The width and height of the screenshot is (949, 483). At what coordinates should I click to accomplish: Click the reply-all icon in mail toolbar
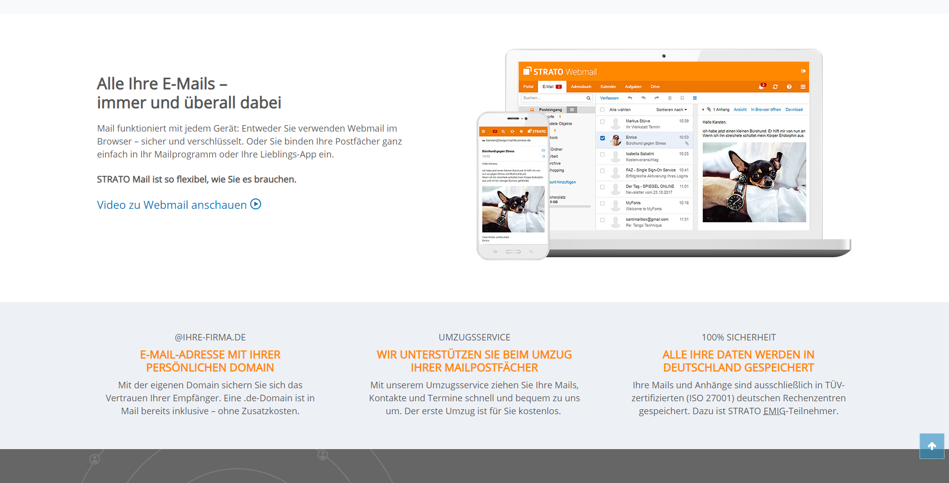click(x=643, y=98)
